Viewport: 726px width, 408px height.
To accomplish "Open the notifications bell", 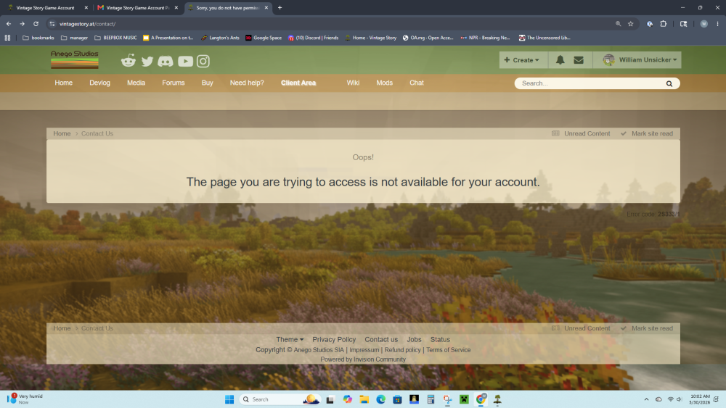I will [560, 59].
